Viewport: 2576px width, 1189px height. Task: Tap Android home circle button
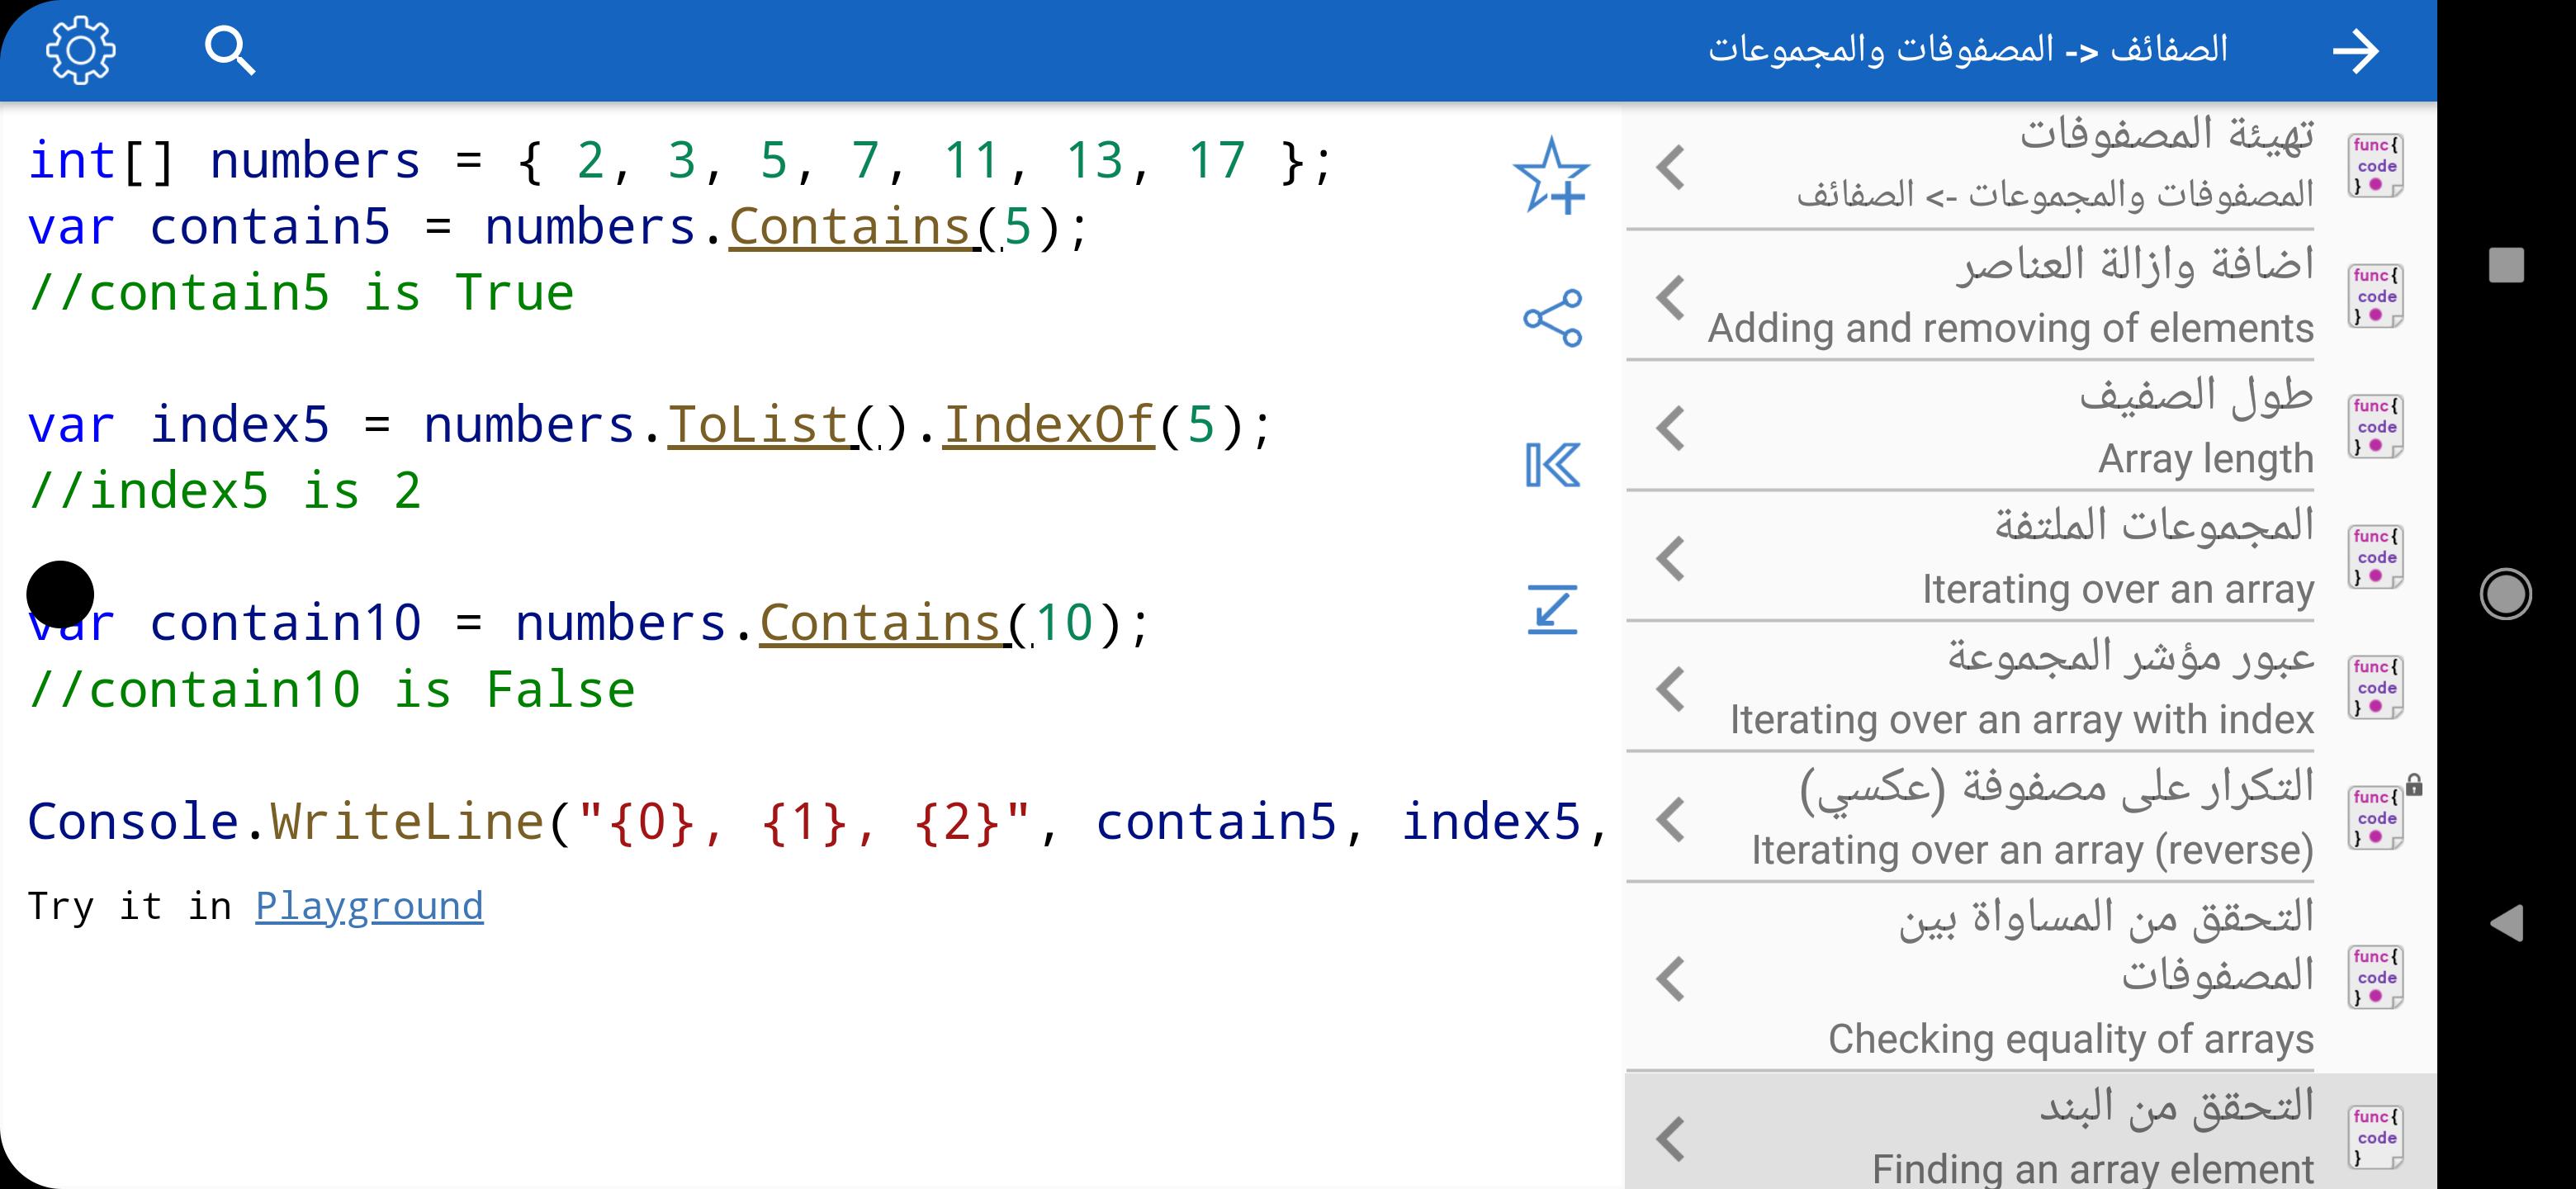tap(2506, 594)
